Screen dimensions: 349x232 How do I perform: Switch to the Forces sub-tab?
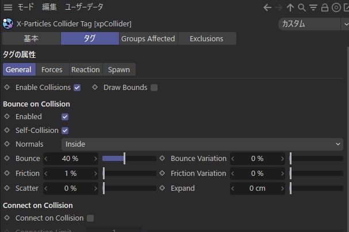click(x=52, y=70)
